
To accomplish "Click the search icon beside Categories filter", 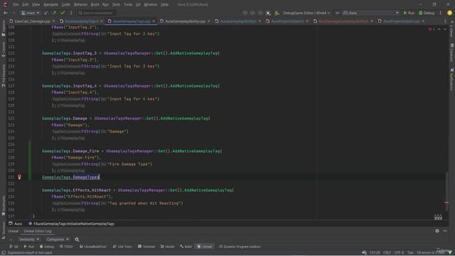I will [77, 240].
